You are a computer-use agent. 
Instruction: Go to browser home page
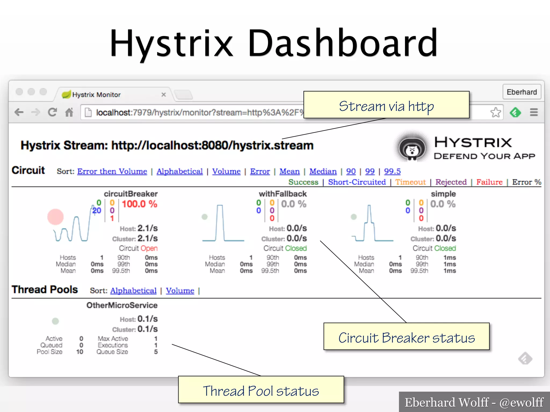[69, 112]
